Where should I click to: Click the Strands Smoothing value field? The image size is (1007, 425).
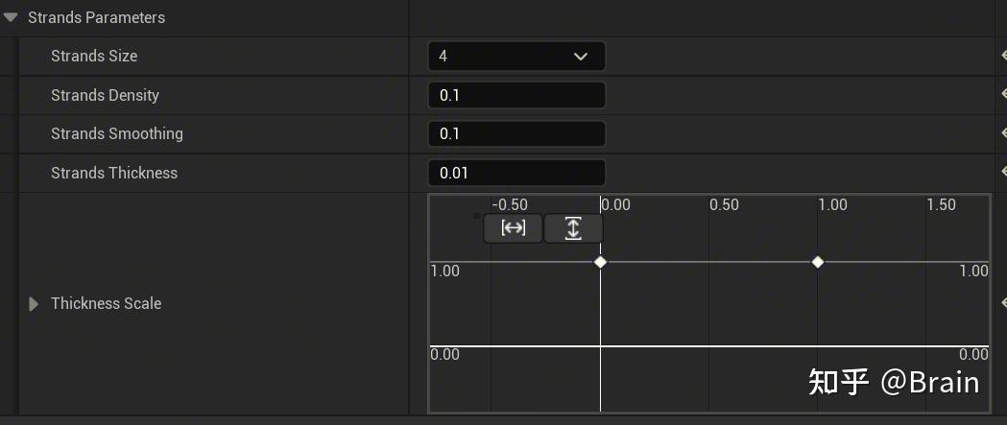(x=516, y=134)
